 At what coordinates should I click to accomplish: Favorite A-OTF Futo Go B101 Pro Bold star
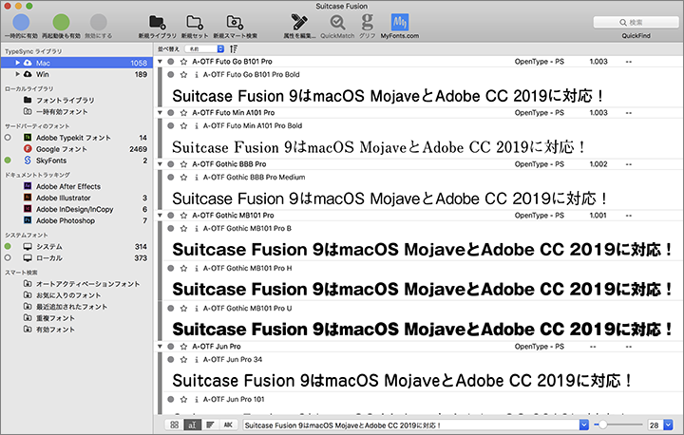click(x=183, y=75)
